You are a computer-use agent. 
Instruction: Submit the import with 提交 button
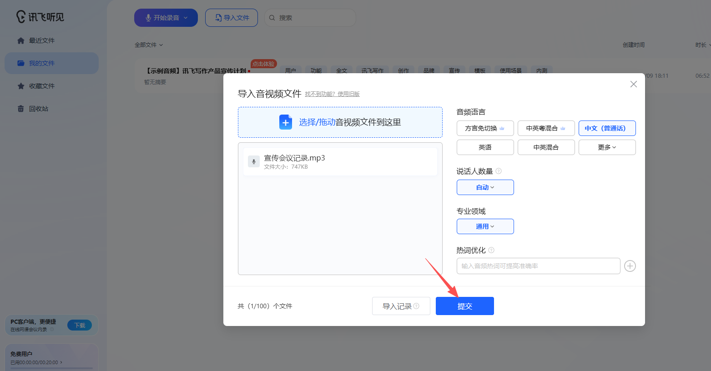[465, 306]
